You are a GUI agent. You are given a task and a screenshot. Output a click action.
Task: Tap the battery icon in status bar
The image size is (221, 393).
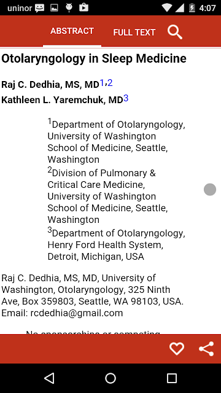pos(192,8)
